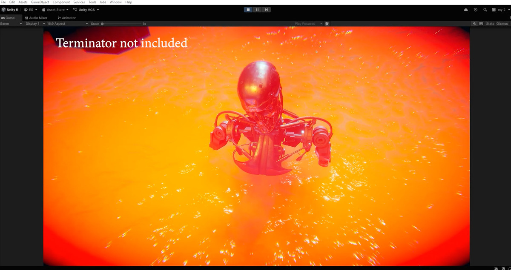Click the 'Terminator not included' text

[x=122, y=43]
